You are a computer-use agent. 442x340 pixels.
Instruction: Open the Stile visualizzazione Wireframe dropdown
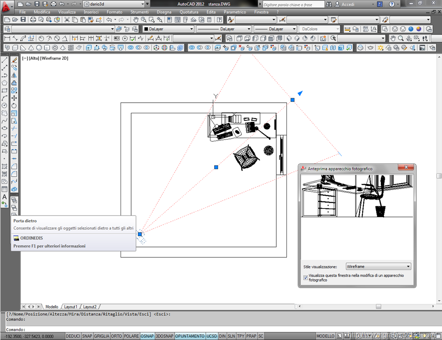coord(378,267)
